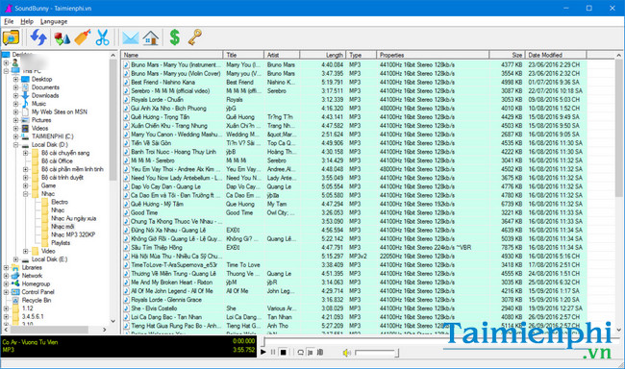This screenshot has width=625, height=369.
Task: Open the Language menu
Action: point(54,21)
